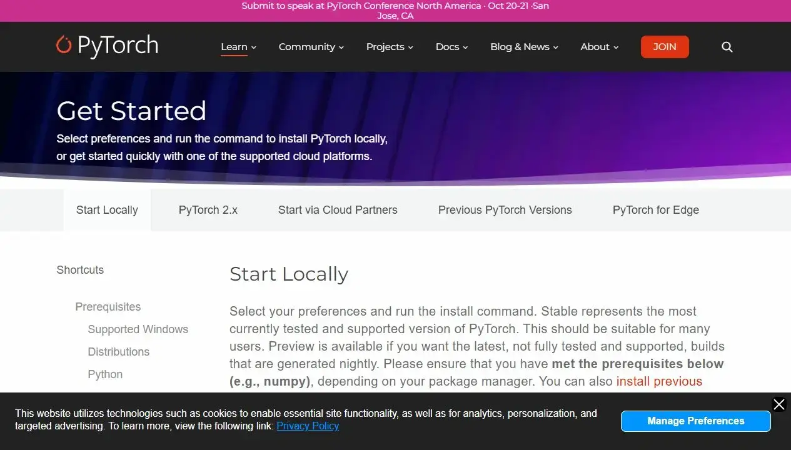Expand the Community dropdown menu
The image size is (791, 450).
[x=311, y=47]
